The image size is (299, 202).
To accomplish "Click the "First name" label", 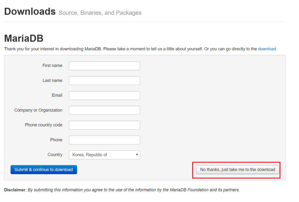I will [52, 66].
